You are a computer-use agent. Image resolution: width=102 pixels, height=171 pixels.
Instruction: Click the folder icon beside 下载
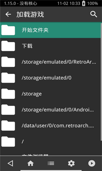click(x=8, y=46)
